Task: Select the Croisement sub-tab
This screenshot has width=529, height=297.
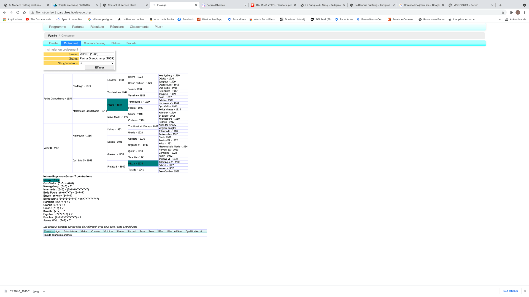Action: pyautogui.click(x=71, y=43)
